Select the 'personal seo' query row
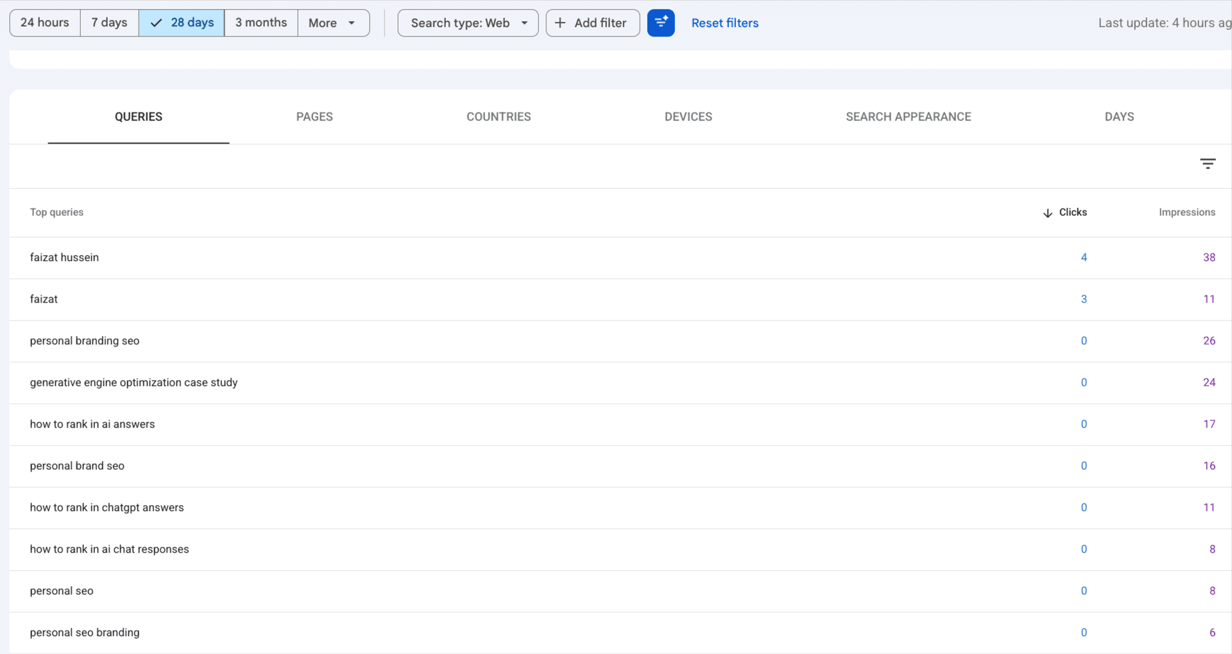1232x654 pixels. point(620,591)
